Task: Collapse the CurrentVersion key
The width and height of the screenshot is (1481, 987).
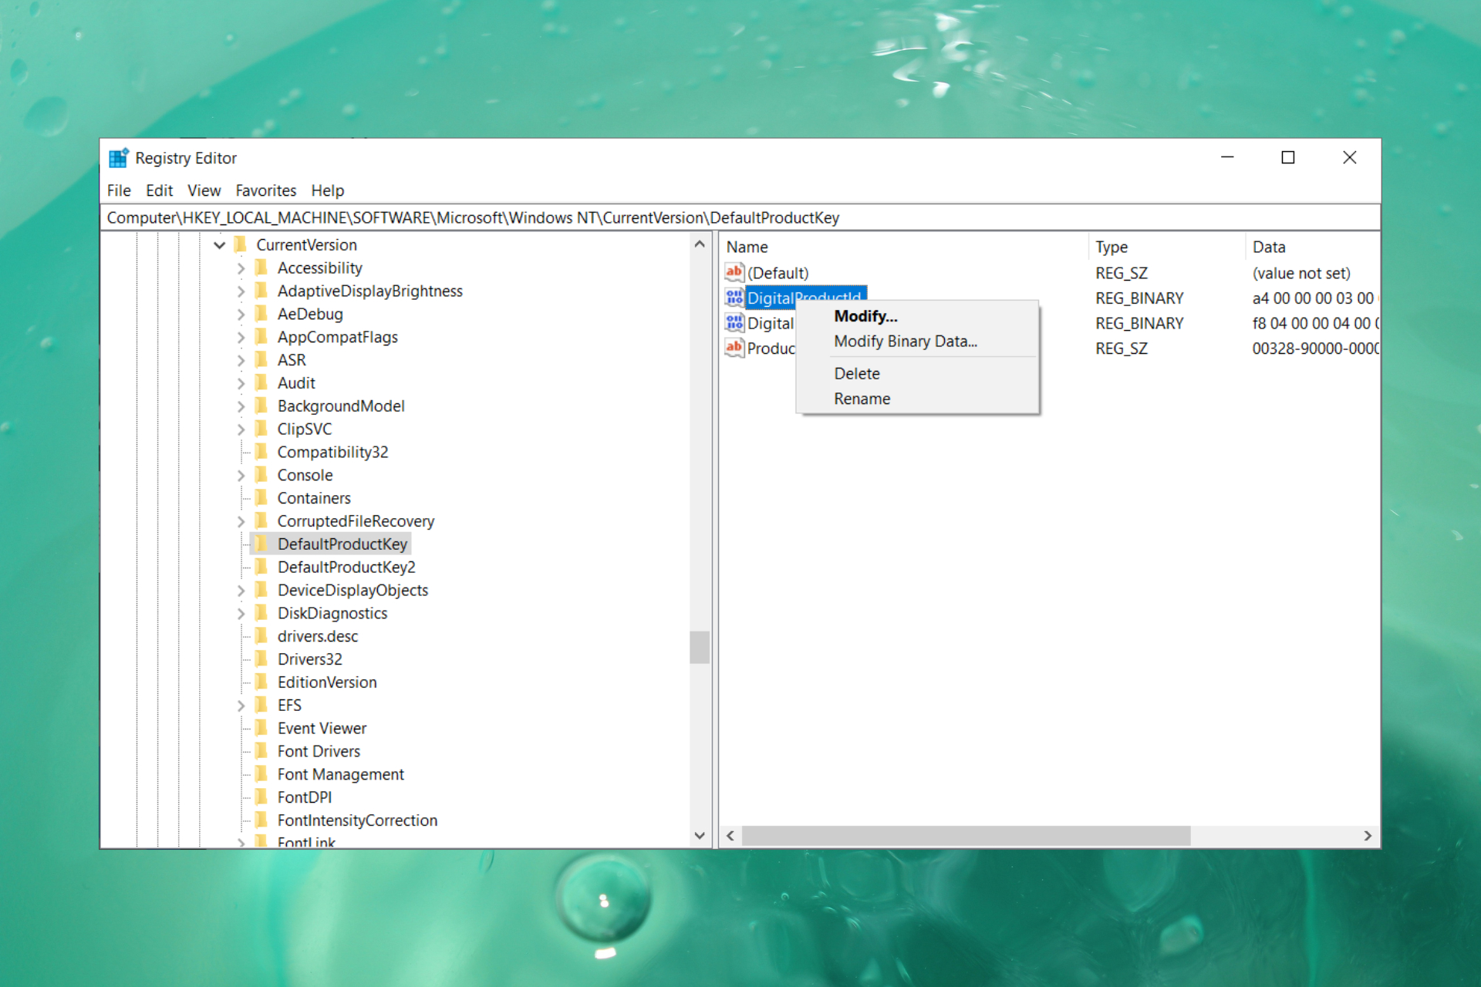Action: (x=220, y=244)
